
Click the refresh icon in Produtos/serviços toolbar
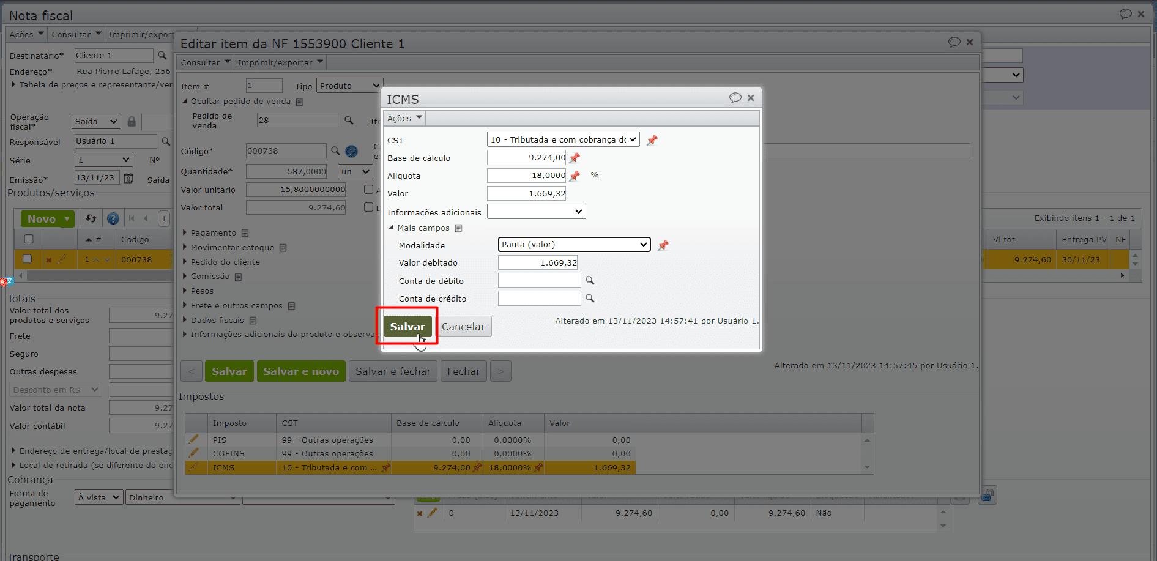click(x=91, y=218)
